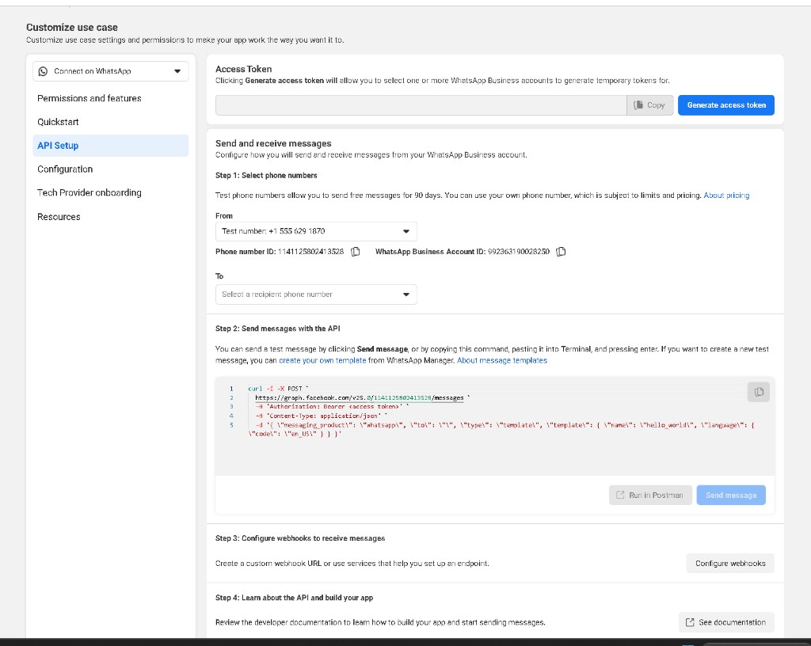Open the Connect on WhatsApp use case dropdown
The image size is (811, 646).
pyautogui.click(x=111, y=71)
